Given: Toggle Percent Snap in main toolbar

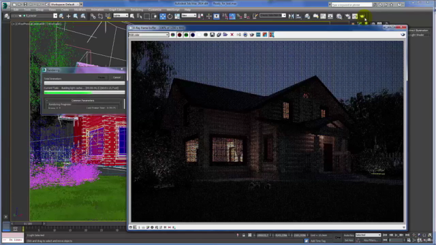Looking at the screenshot, I should click(x=239, y=16).
